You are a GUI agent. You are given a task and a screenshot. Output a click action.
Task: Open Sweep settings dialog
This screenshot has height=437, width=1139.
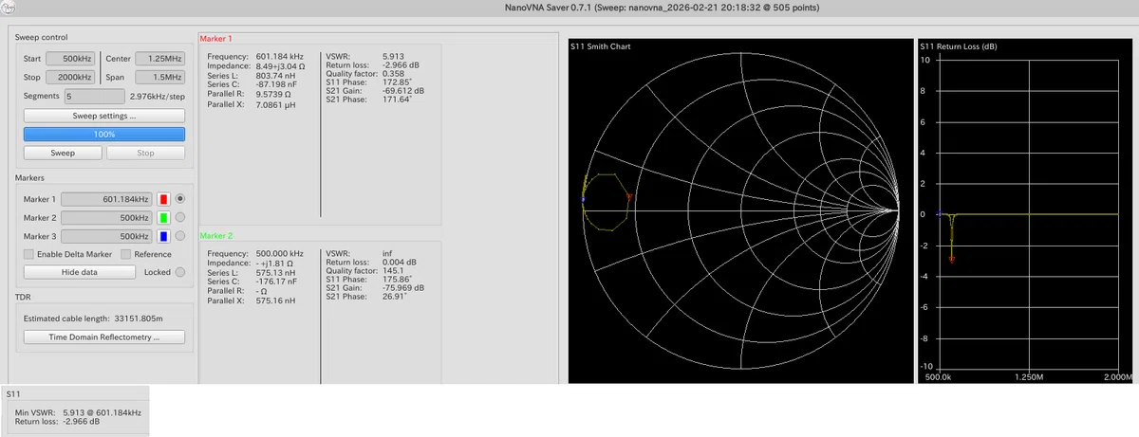tap(104, 116)
